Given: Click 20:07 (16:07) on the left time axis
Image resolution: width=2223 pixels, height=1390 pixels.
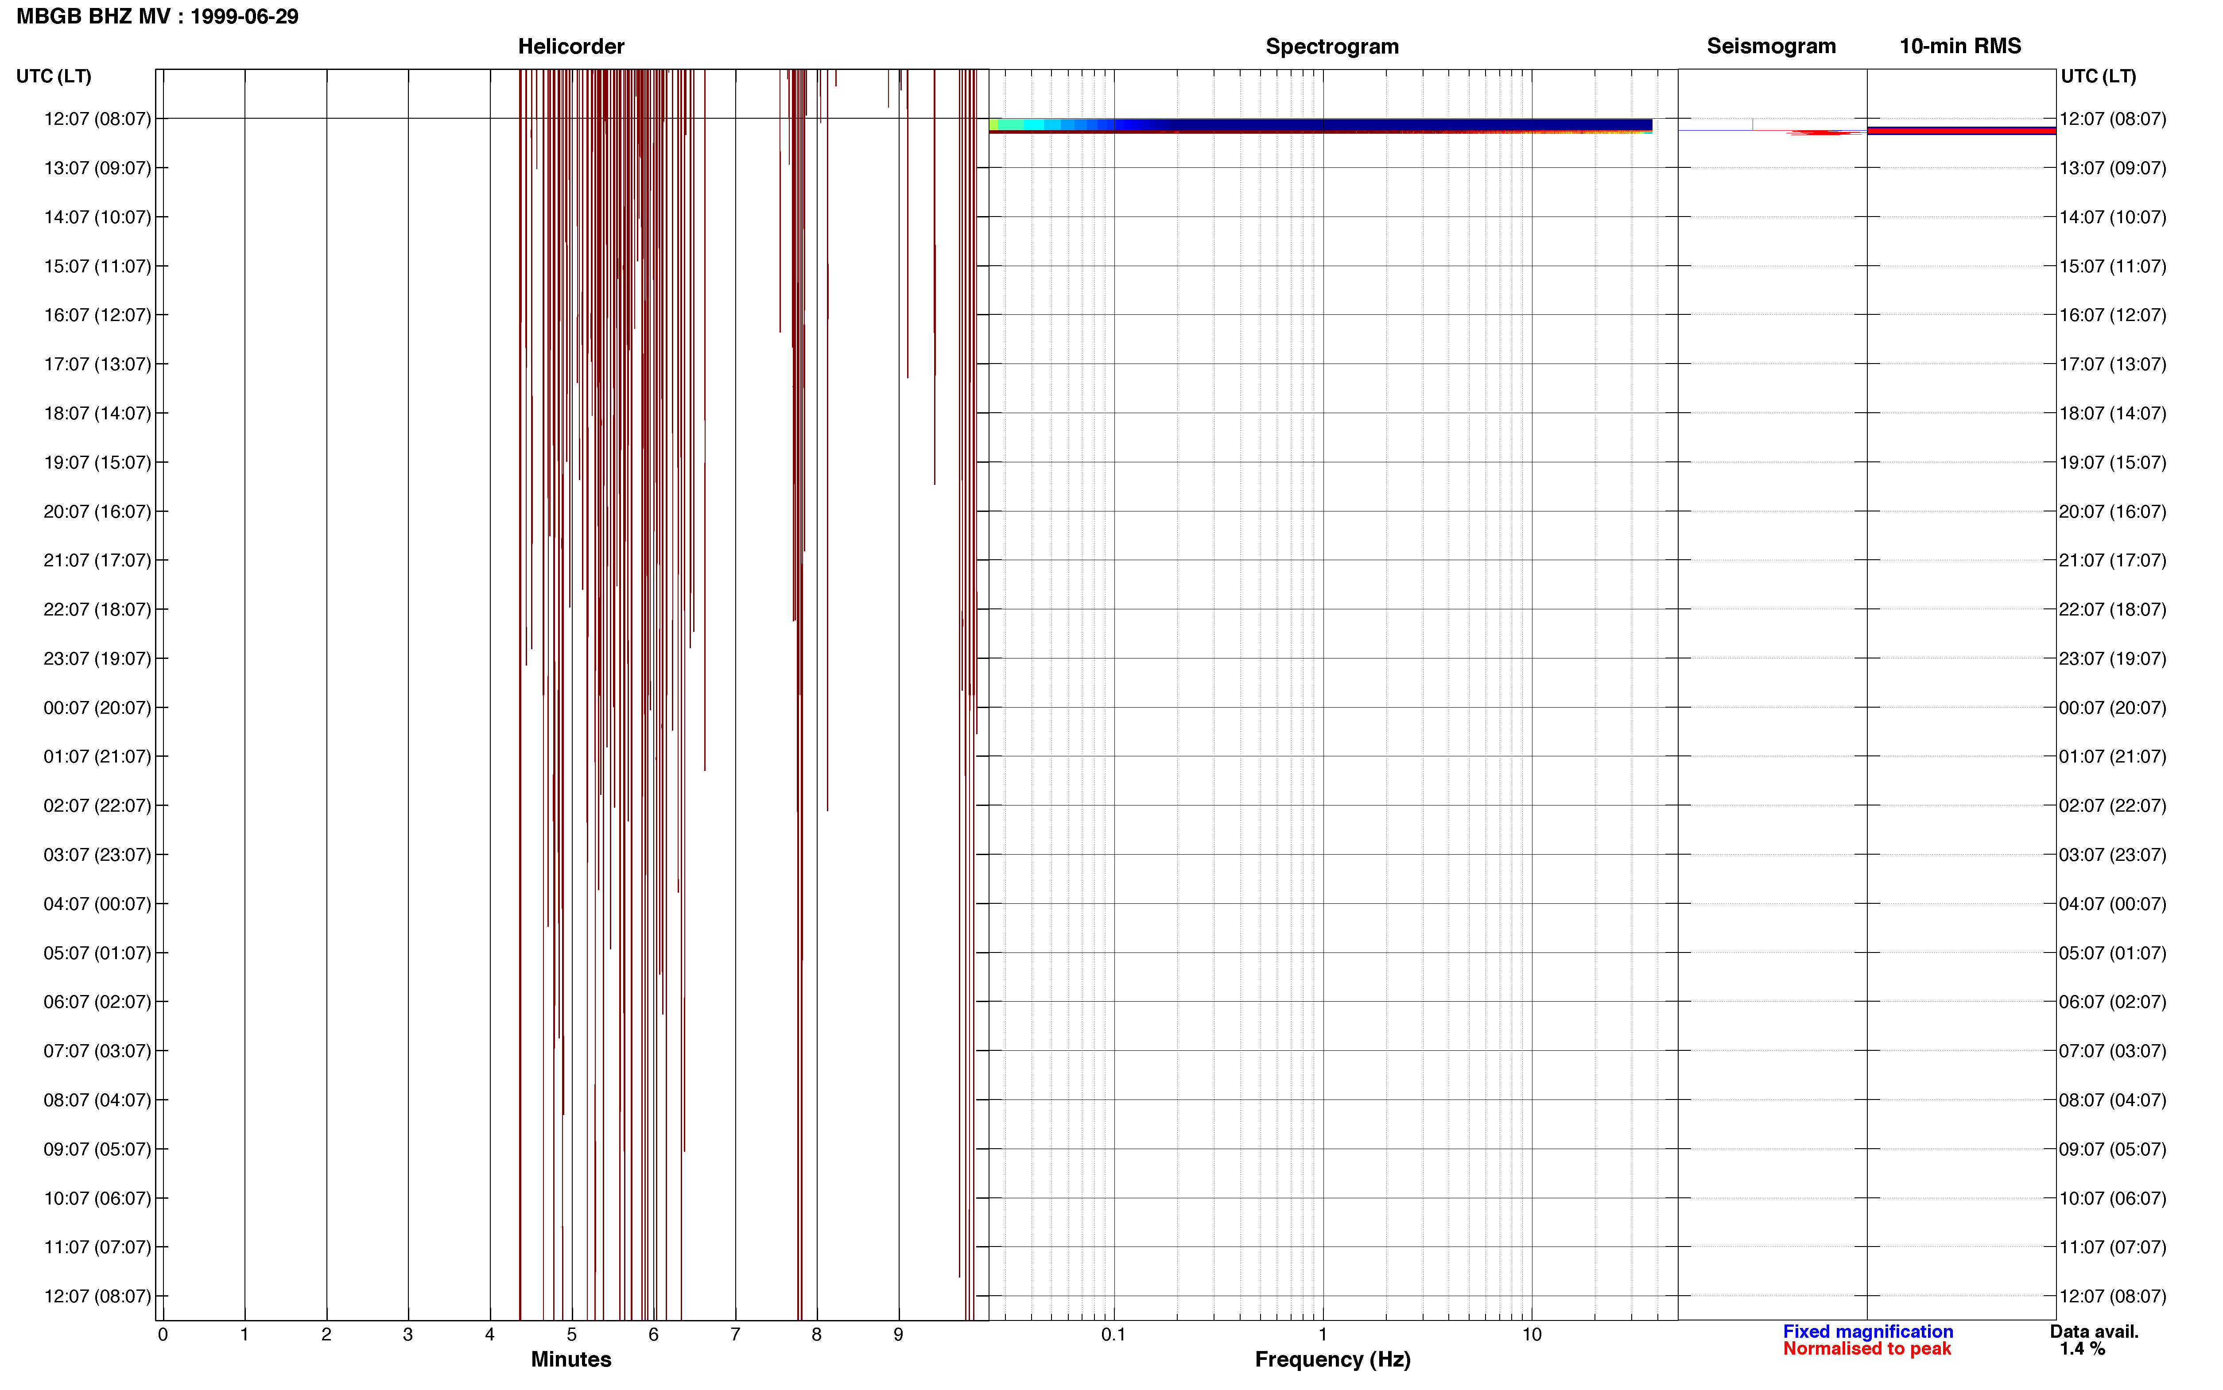Looking at the screenshot, I should click(x=97, y=511).
